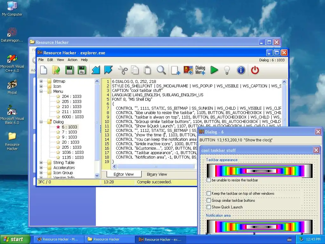Click the red power Exit icon
The width and height of the screenshot is (325, 244).
(255, 70)
